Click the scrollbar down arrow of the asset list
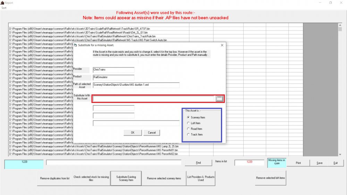The image size is (347, 195). coord(340,154)
